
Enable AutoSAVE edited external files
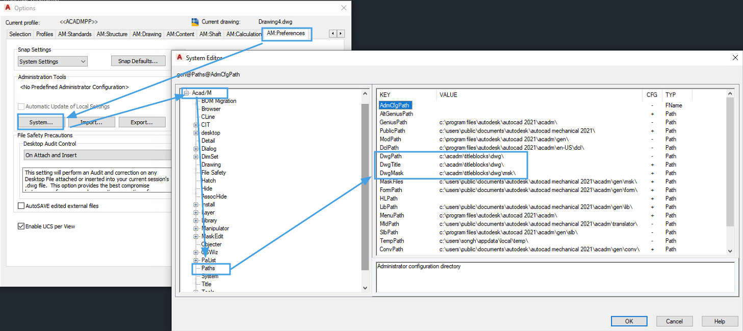point(21,206)
